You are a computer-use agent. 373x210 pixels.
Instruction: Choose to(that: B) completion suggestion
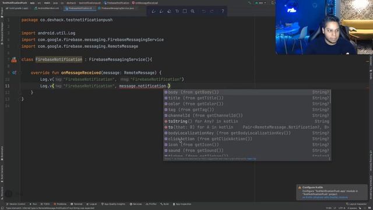click(x=247, y=127)
